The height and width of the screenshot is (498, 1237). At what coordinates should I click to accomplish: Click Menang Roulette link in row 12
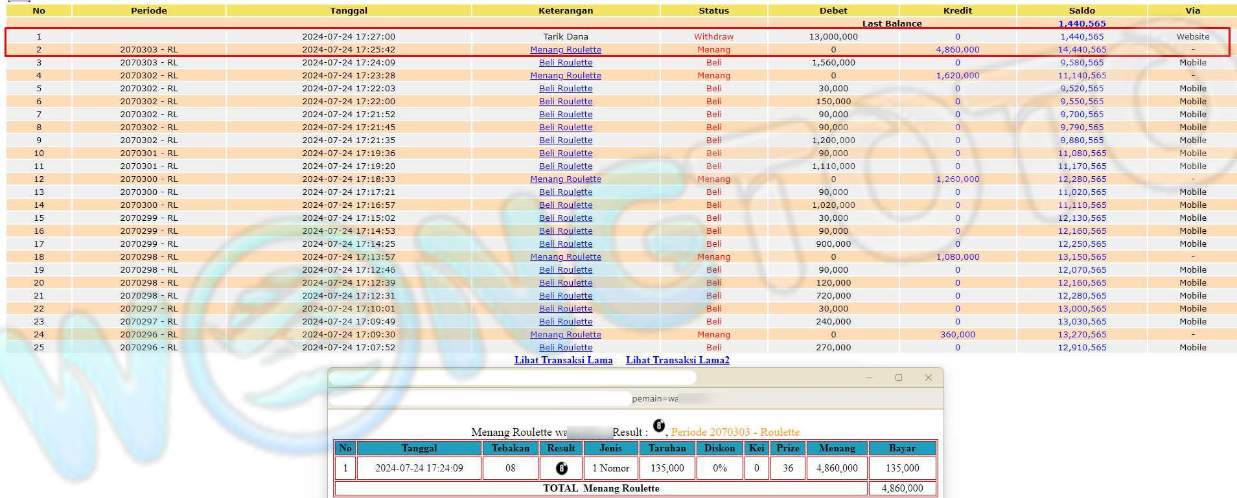(565, 179)
